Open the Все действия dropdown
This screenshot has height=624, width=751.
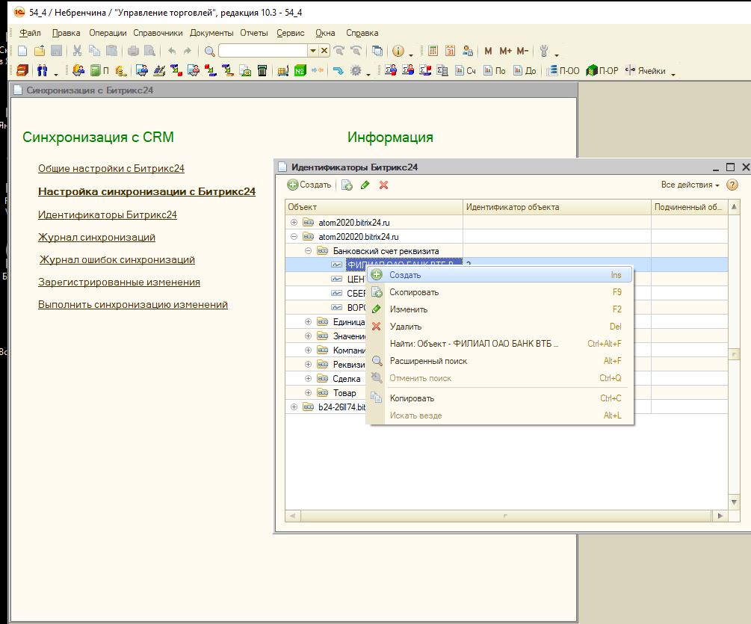point(690,185)
